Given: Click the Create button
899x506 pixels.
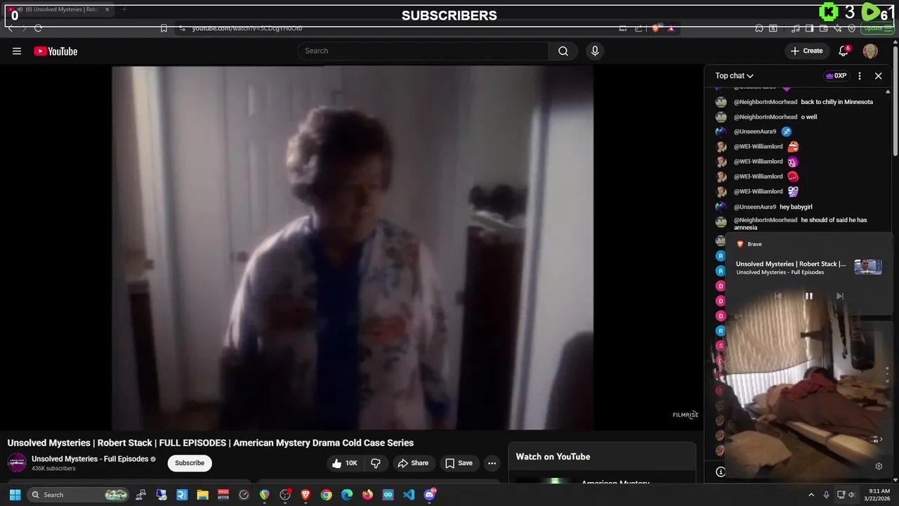Looking at the screenshot, I should click(x=806, y=51).
